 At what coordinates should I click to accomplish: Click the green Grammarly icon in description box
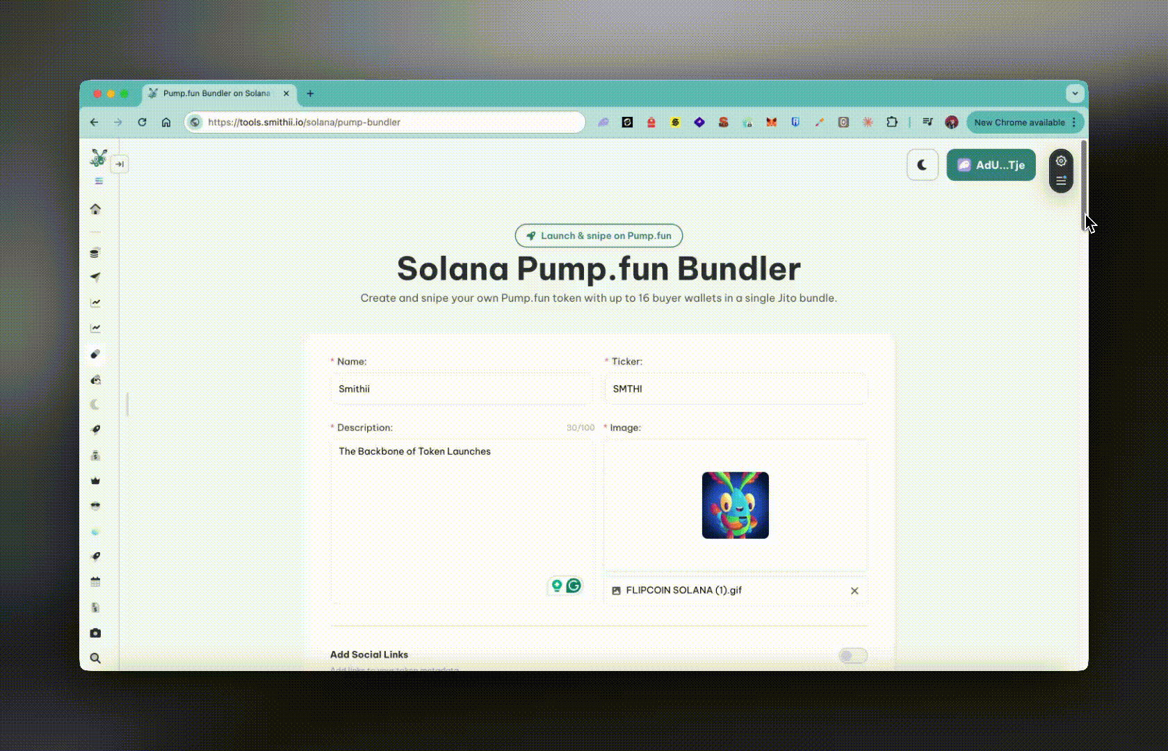pos(574,586)
